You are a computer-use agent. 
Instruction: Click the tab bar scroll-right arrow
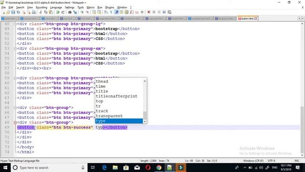(x=303, y=18)
